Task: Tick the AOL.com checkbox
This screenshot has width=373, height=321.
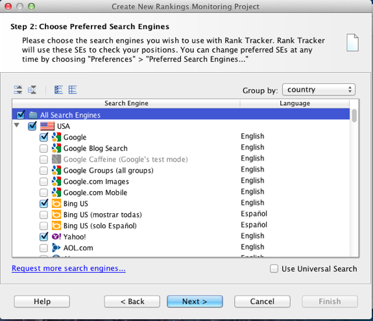Action: click(x=43, y=248)
